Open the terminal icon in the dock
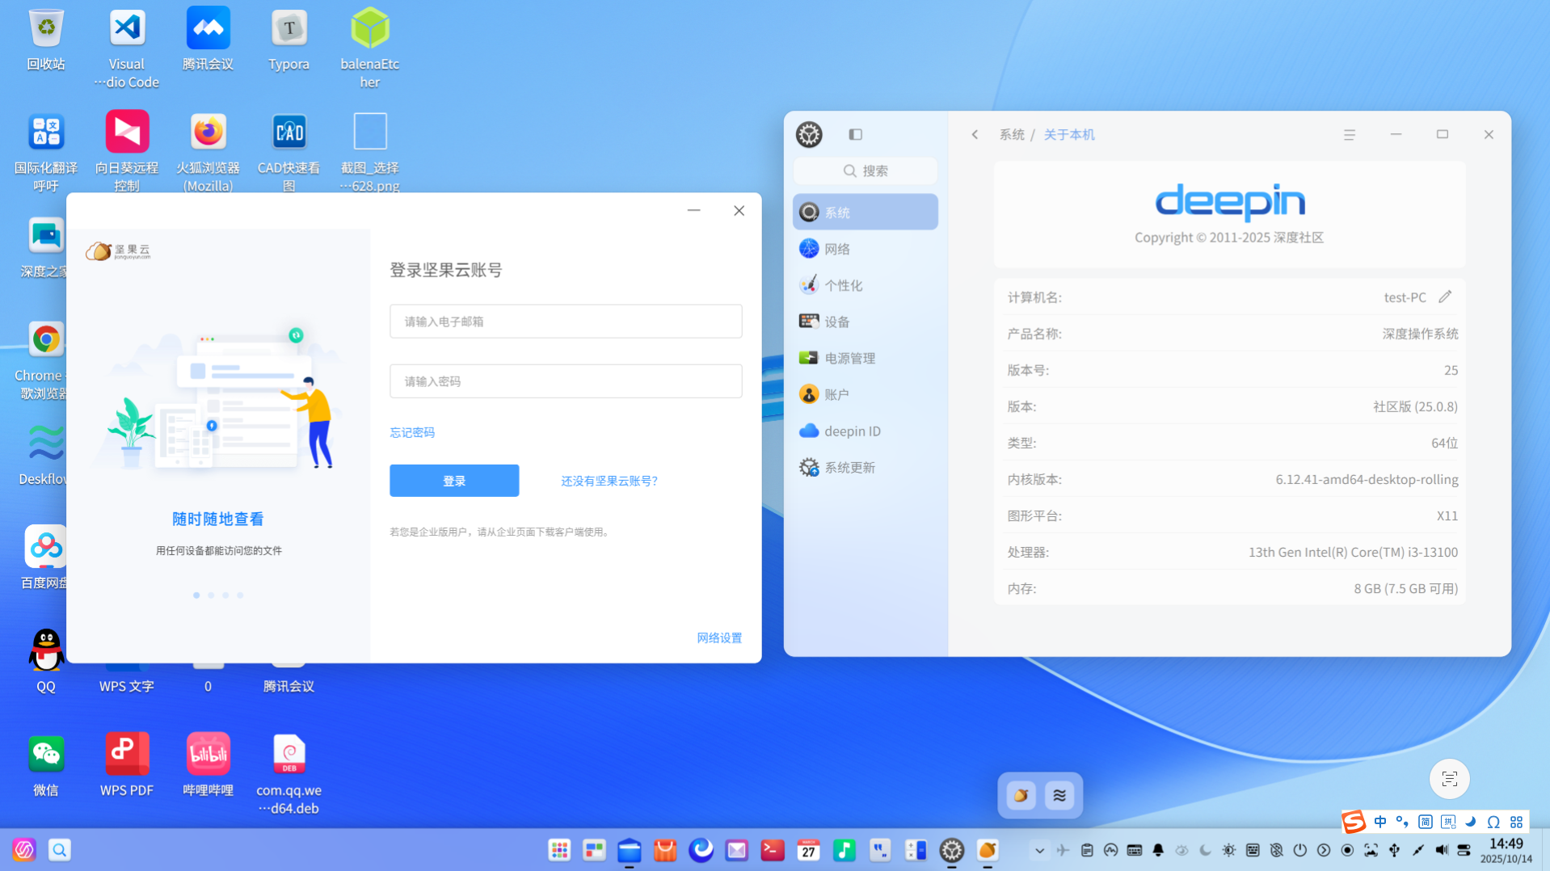 click(x=772, y=850)
